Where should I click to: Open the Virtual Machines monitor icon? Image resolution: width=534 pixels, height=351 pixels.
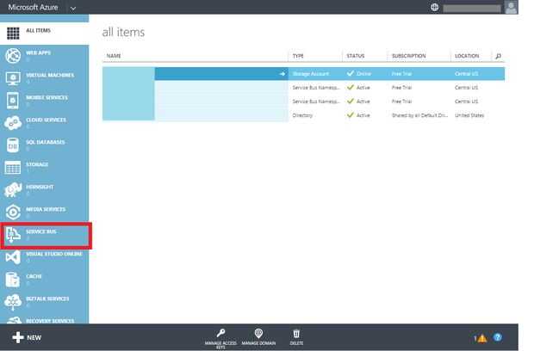13,78
